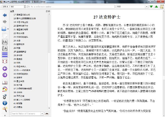Jump to chapter 23 in contents

[x=21, y=37]
